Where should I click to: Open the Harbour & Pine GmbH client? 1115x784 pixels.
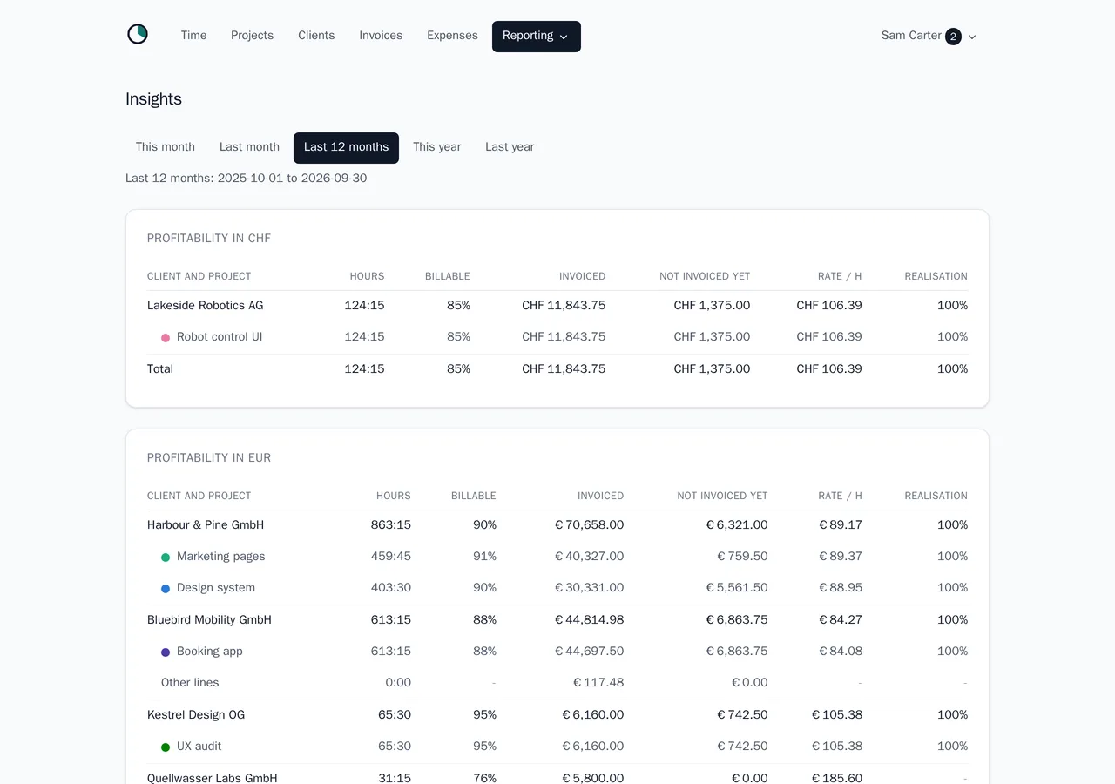pyautogui.click(x=206, y=525)
